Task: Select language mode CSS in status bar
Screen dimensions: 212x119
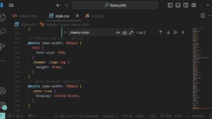Action: point(152,116)
